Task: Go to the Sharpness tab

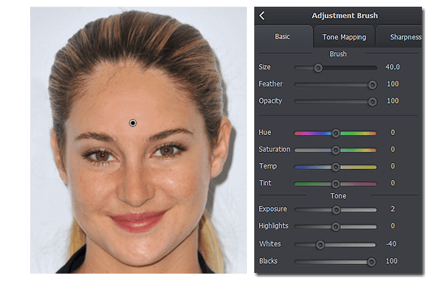Action: (404, 37)
